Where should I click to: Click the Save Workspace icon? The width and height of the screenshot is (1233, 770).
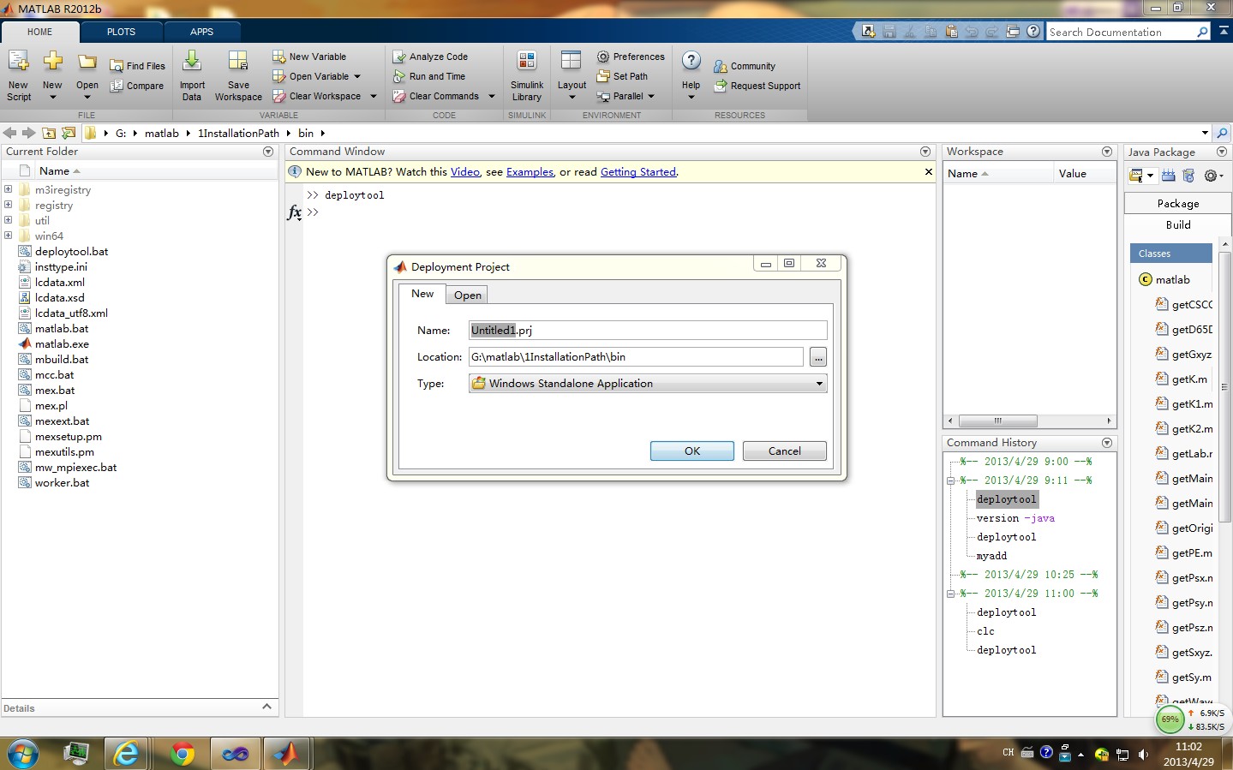(x=238, y=61)
